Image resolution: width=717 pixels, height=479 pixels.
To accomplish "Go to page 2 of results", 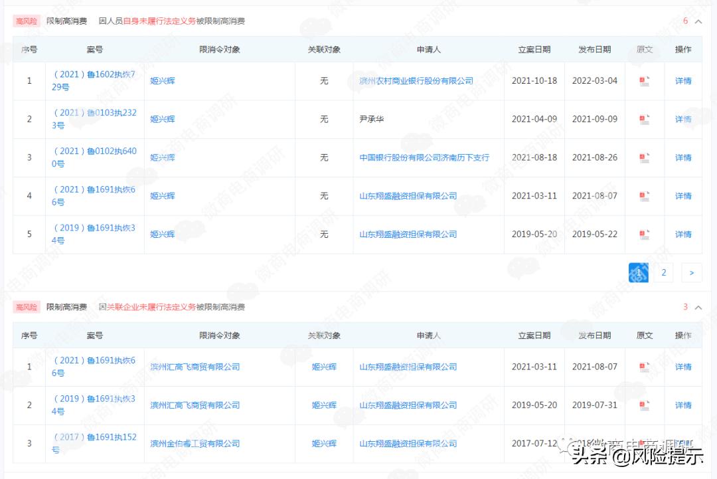I will click(663, 272).
